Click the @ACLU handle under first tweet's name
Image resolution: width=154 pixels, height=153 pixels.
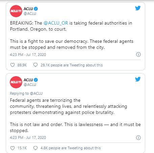click(x=30, y=13)
